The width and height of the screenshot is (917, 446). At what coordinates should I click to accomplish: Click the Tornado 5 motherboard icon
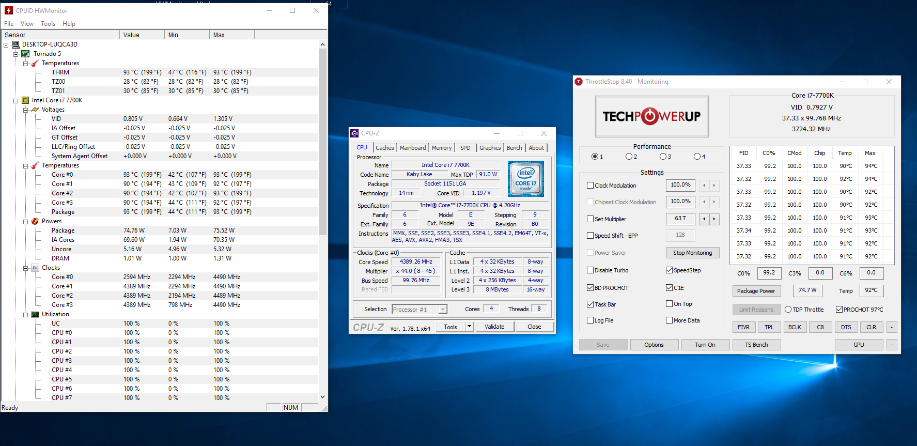(x=25, y=54)
